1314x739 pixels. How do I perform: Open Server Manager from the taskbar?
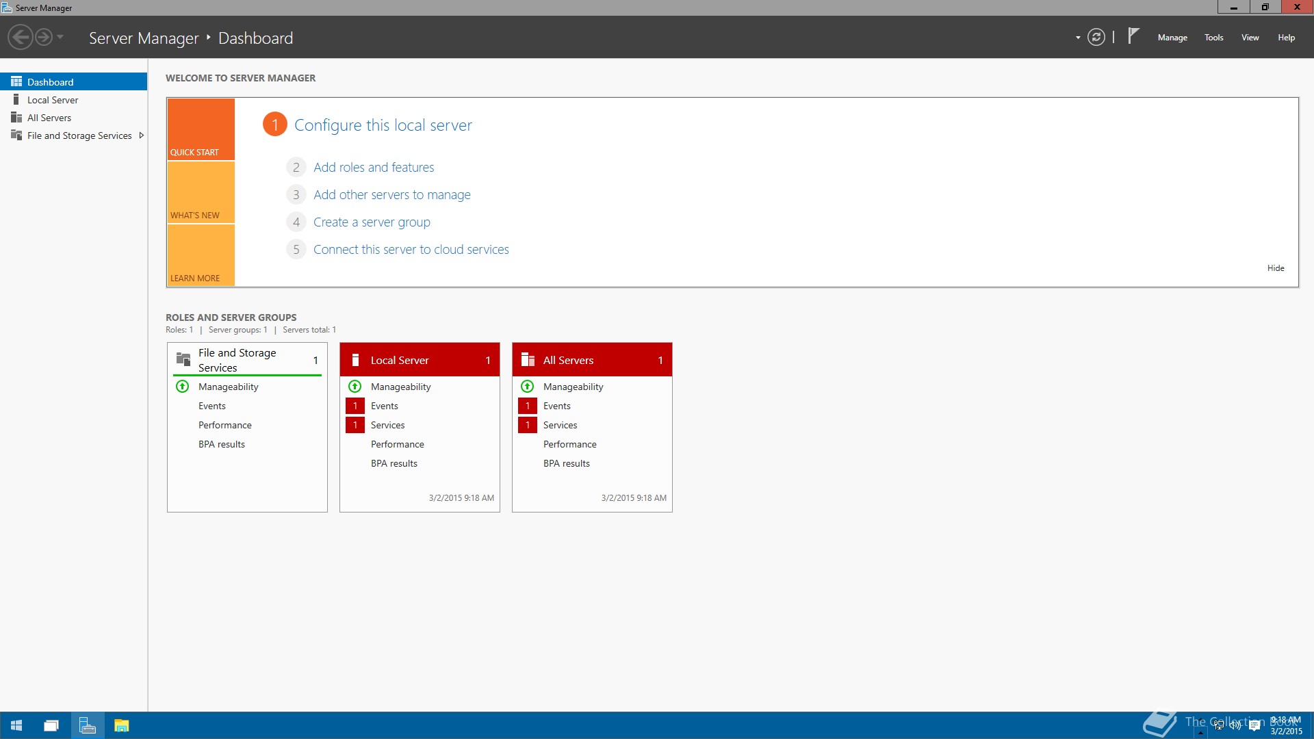88,725
